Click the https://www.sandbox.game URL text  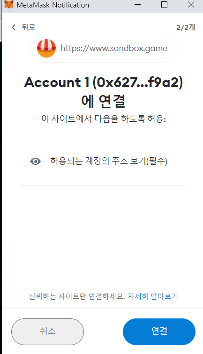point(114,48)
